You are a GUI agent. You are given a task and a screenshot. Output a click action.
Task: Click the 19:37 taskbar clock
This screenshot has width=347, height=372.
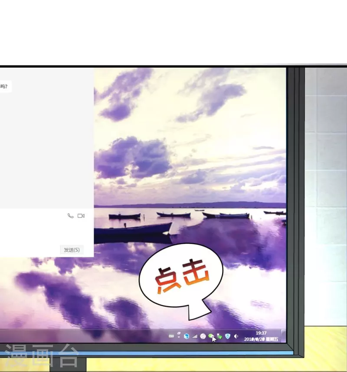pos(261,333)
